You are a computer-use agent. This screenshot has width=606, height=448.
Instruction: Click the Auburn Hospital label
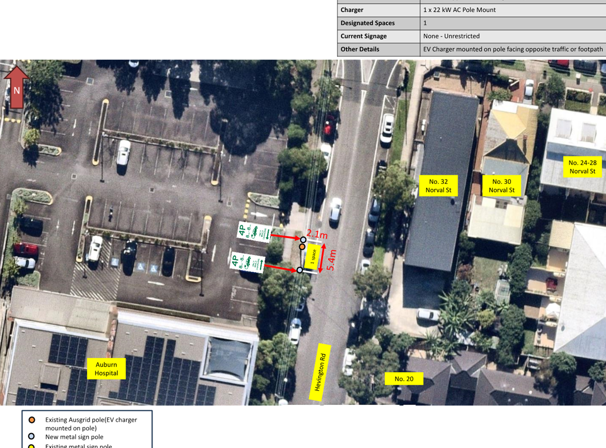pos(106,369)
